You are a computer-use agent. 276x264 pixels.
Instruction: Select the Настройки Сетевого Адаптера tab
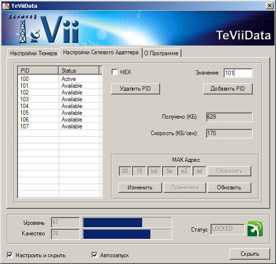click(101, 52)
